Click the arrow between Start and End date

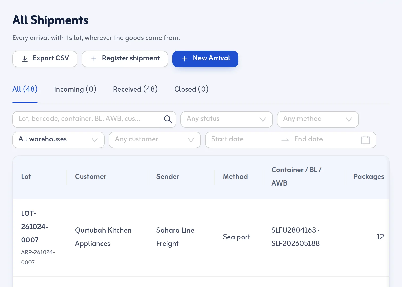click(285, 140)
